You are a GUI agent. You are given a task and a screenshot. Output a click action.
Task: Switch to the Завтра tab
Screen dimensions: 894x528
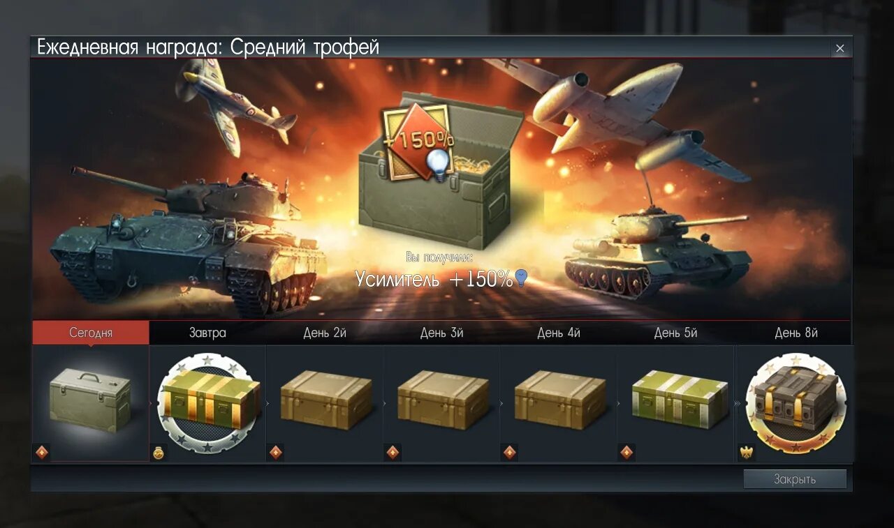(207, 333)
